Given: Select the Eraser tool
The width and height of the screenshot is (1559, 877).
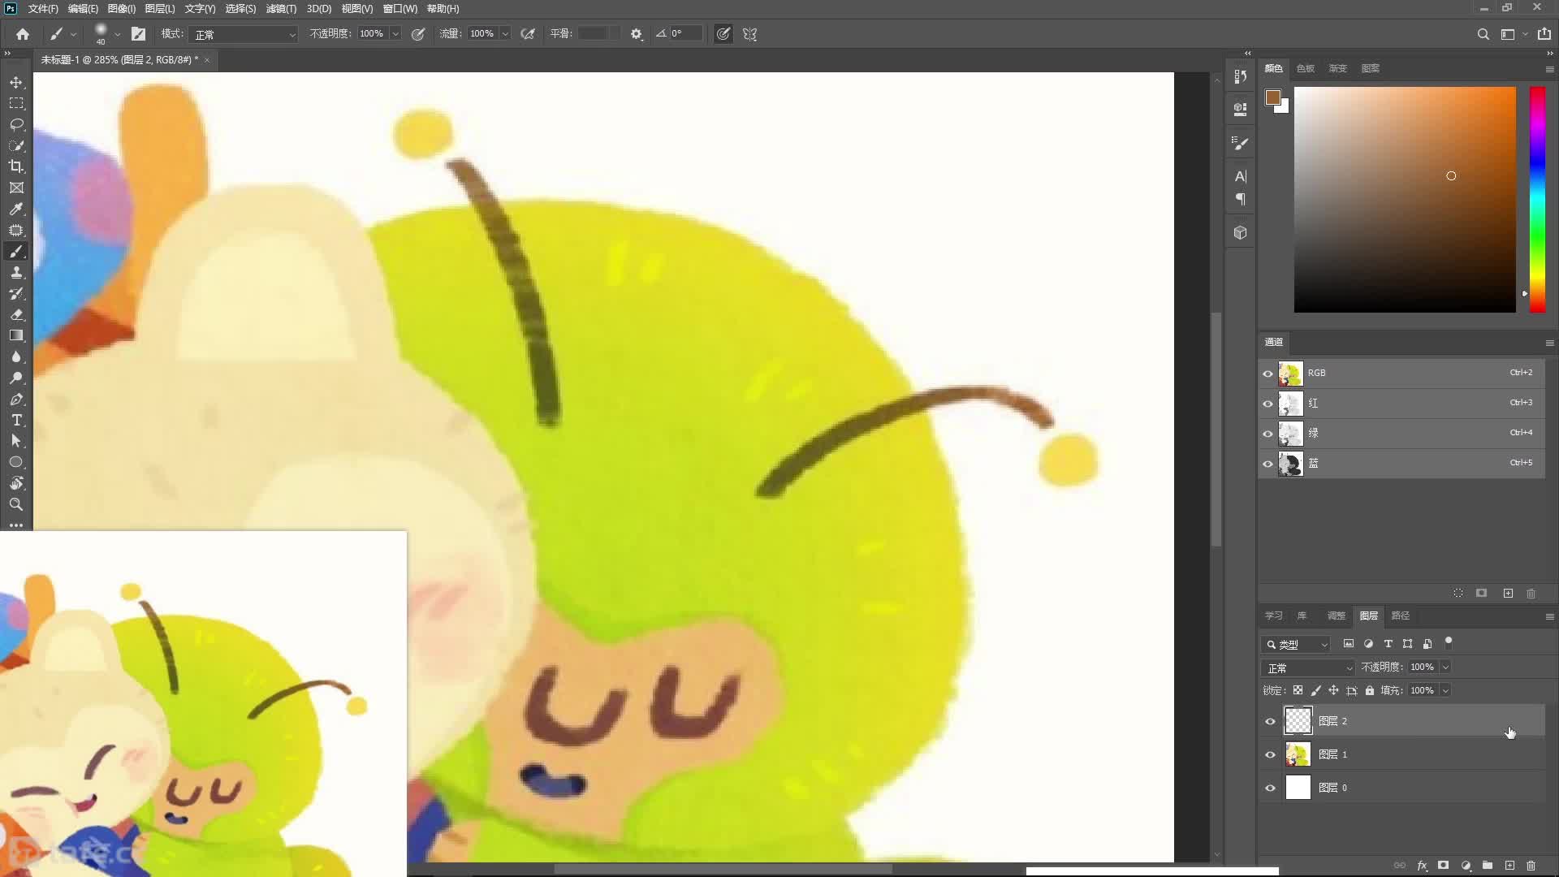Looking at the screenshot, I should 16,315.
